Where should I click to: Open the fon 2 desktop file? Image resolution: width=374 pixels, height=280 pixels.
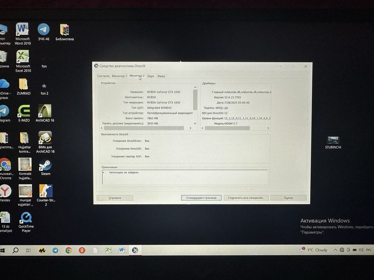tap(44, 88)
